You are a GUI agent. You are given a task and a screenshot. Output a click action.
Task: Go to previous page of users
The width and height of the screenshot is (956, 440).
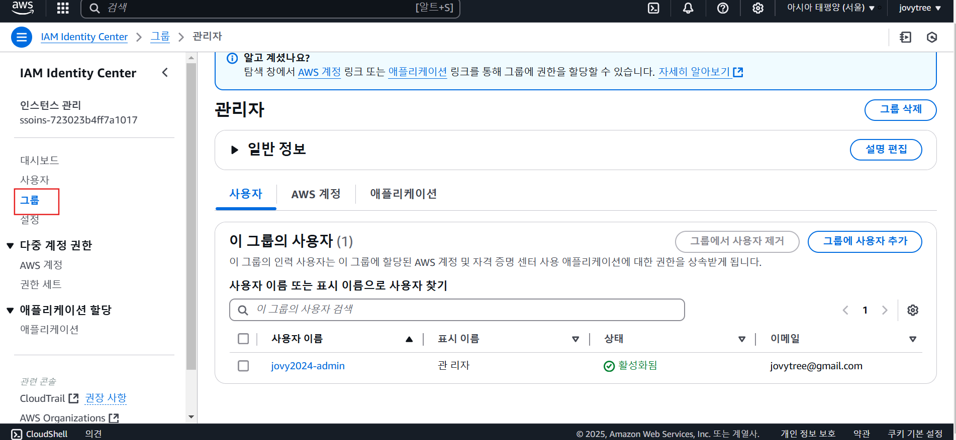point(845,310)
